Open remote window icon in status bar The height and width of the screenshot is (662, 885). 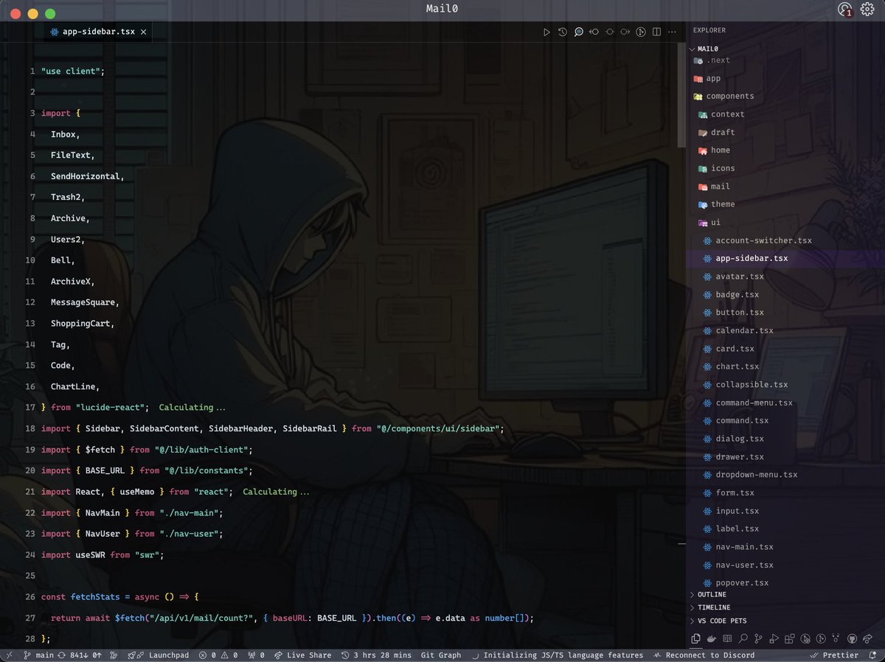tap(9, 655)
